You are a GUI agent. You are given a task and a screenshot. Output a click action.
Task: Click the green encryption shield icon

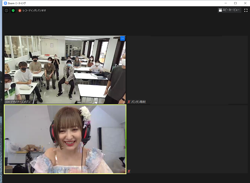13,10
